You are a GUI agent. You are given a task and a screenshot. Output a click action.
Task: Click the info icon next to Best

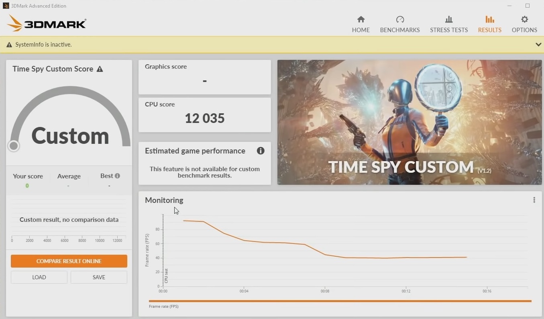point(117,176)
